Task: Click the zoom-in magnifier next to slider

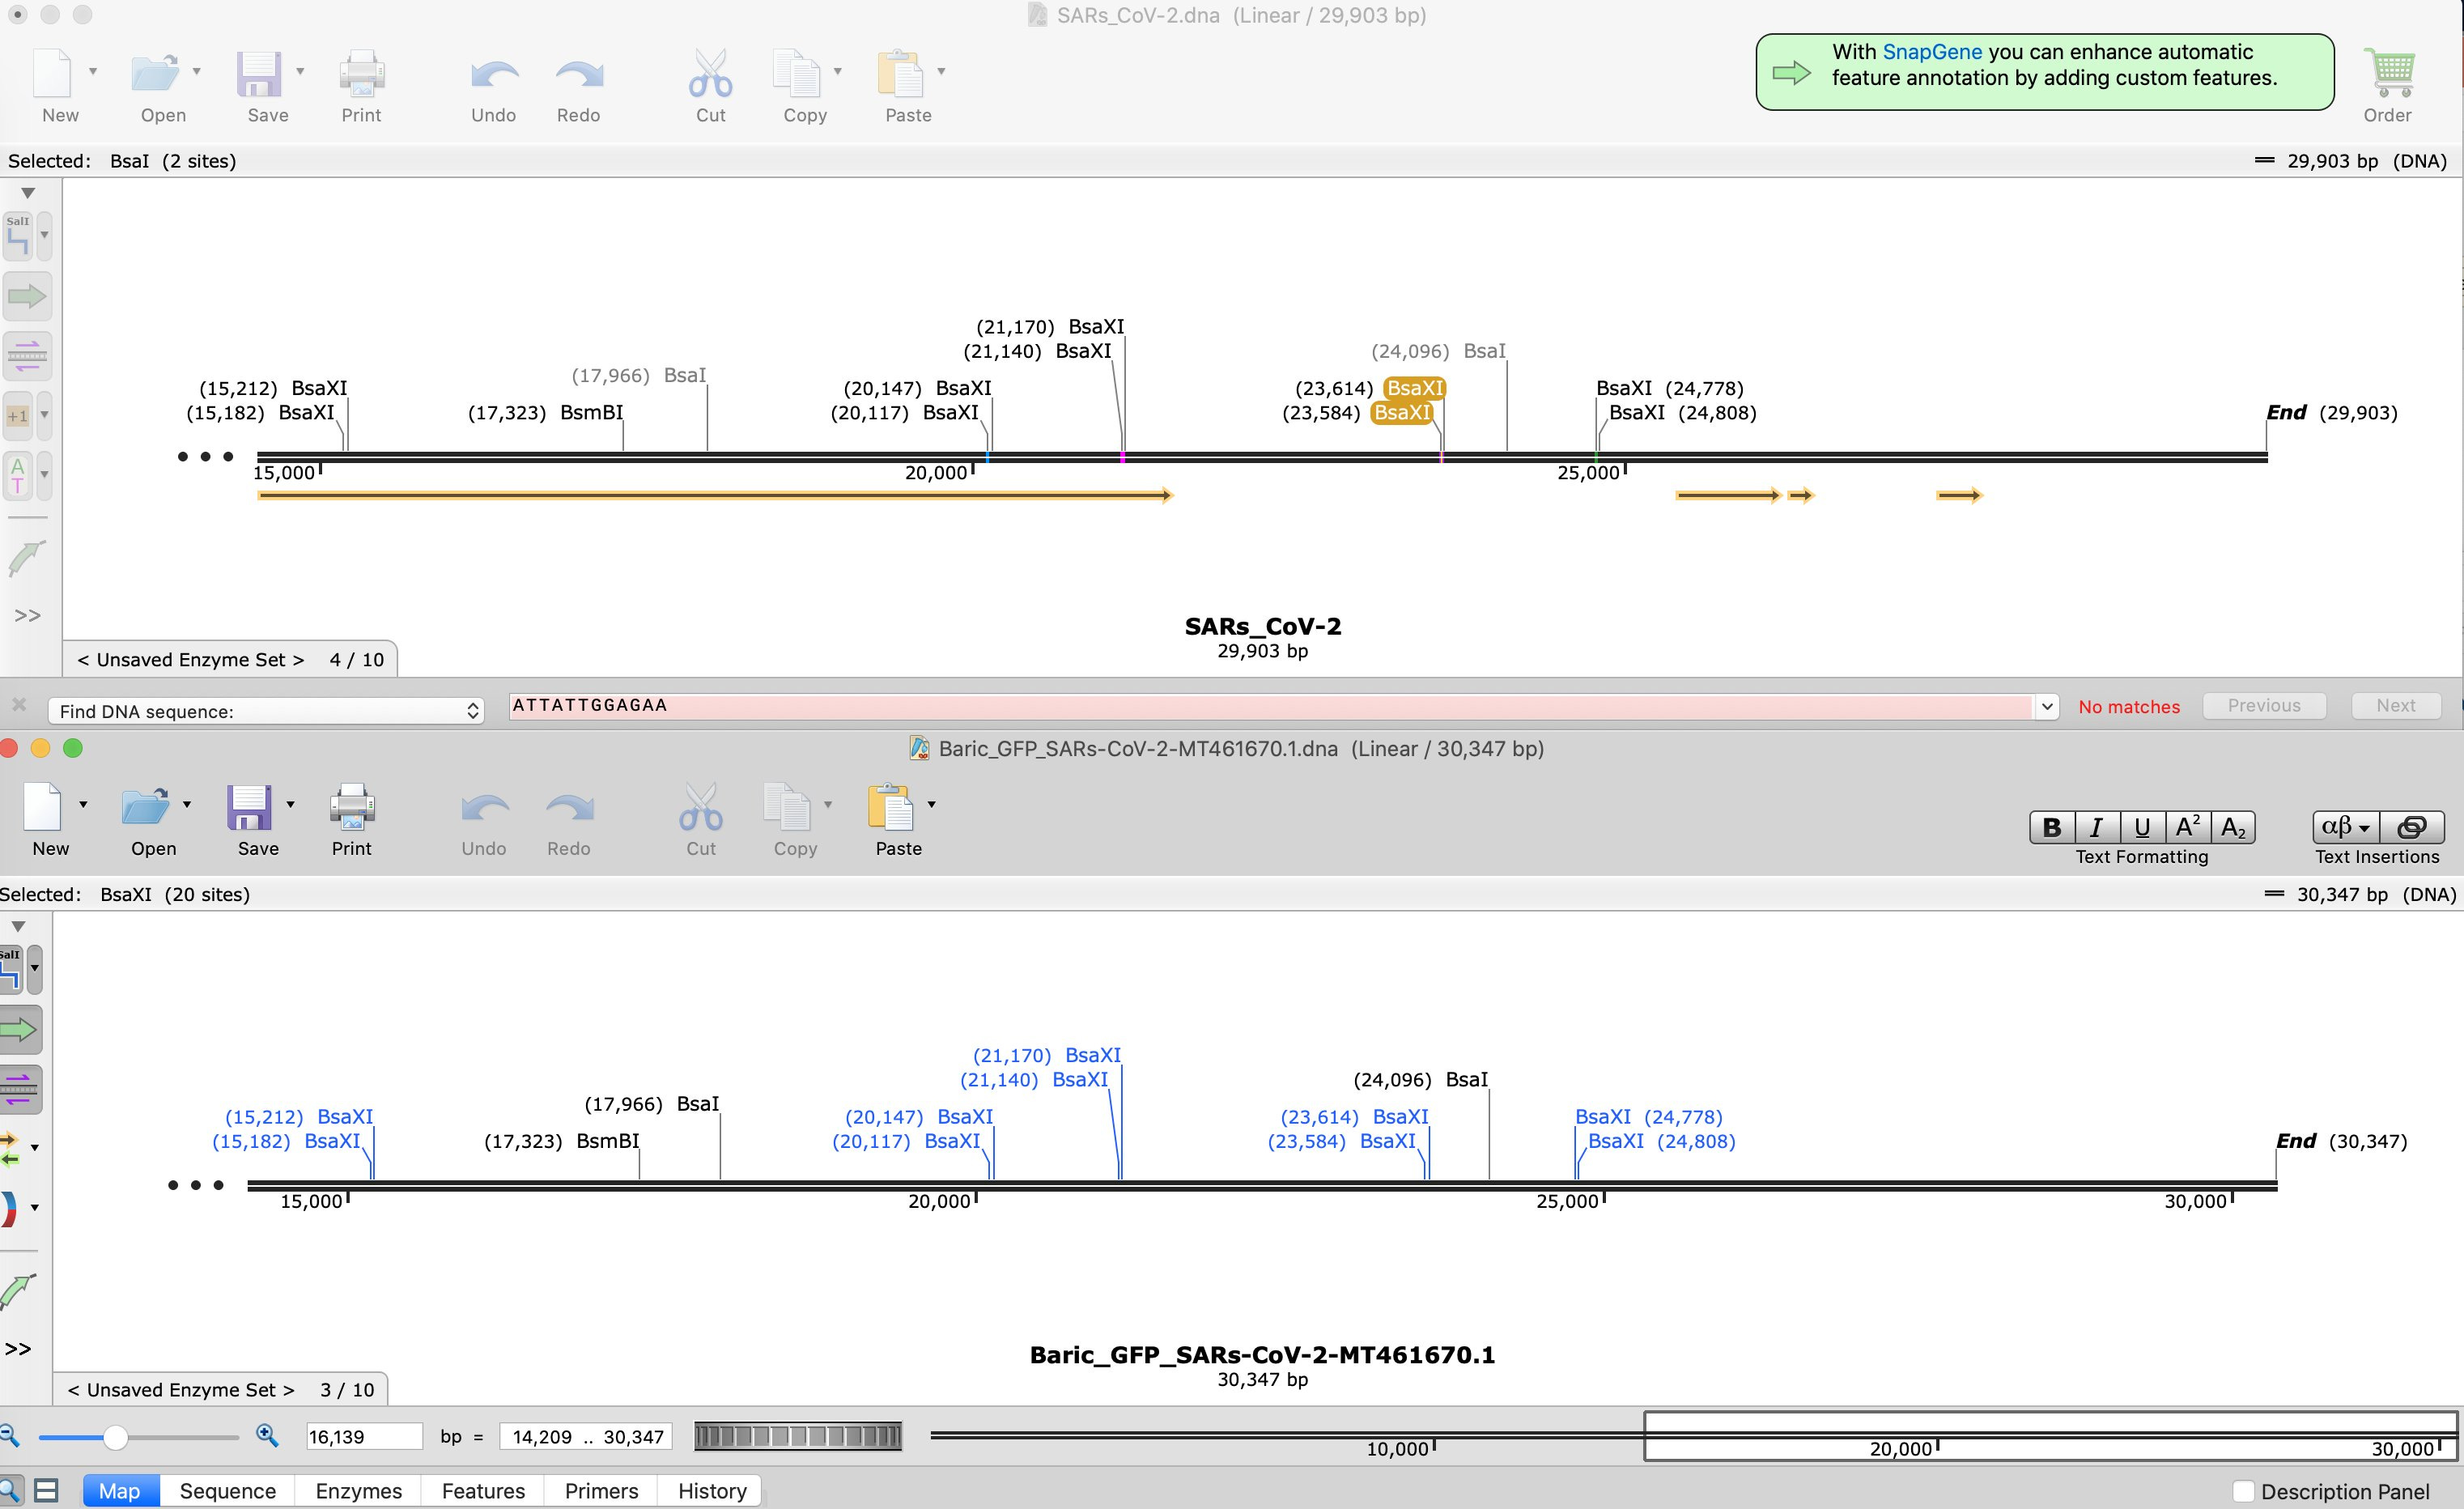Action: pos(267,1436)
